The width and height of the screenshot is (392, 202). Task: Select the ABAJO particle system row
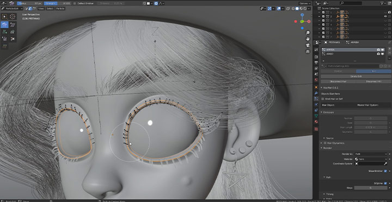pyautogui.click(x=353, y=54)
